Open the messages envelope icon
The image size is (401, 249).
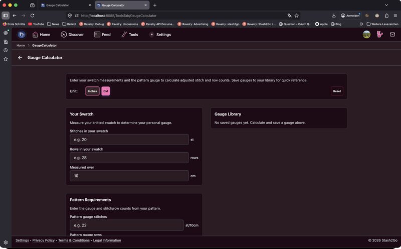(392, 34)
